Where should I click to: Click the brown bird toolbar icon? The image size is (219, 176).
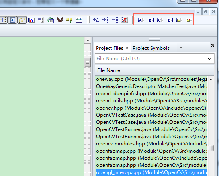coord(60,20)
